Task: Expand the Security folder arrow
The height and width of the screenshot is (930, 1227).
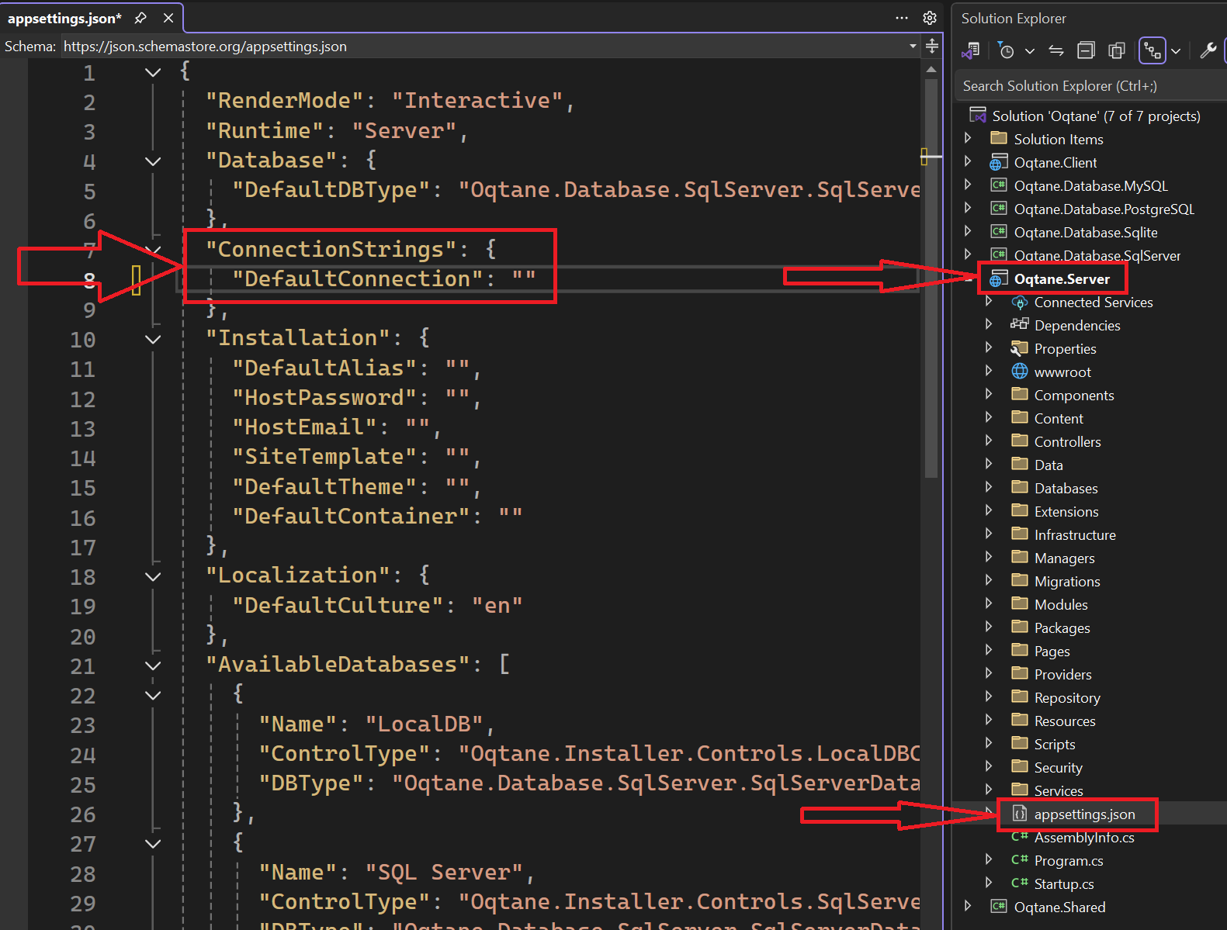Action: pos(988,766)
